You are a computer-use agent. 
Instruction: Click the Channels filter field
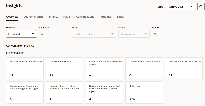tap(54, 34)
